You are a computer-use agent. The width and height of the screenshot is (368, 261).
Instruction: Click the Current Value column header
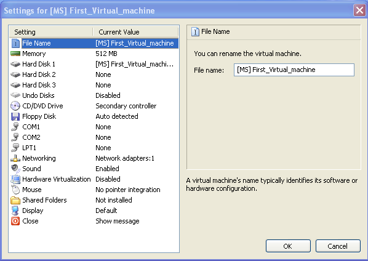click(x=135, y=32)
